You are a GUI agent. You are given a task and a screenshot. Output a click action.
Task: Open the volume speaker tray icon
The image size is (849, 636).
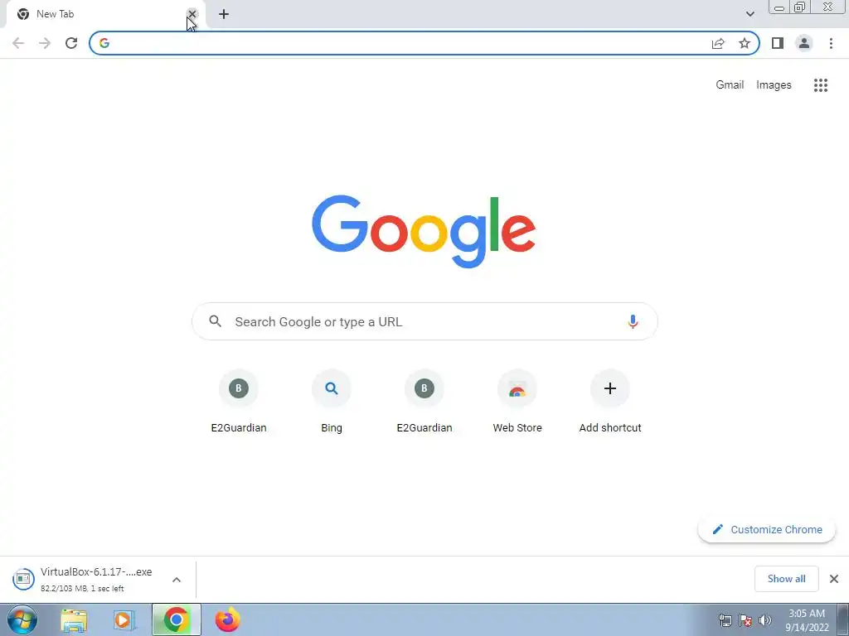pos(765,620)
